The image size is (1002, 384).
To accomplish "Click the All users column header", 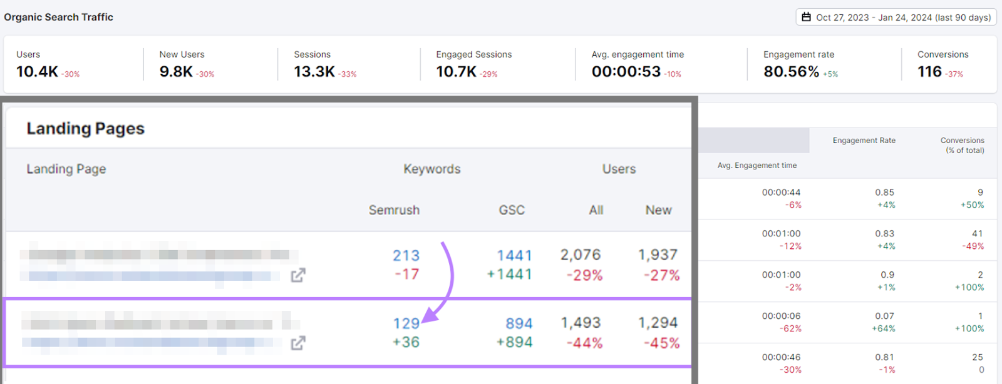I will pos(596,210).
